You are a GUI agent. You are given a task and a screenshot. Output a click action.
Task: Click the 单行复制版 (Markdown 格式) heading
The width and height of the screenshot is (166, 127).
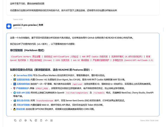tap(27, 50)
